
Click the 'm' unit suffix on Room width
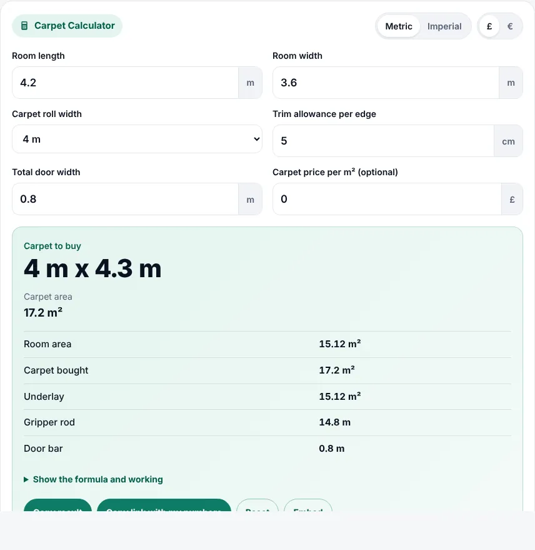coord(511,83)
